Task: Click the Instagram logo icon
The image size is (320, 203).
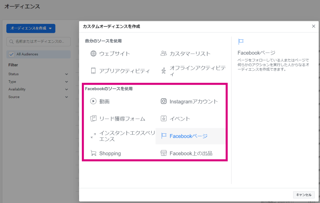Action: 164,101
